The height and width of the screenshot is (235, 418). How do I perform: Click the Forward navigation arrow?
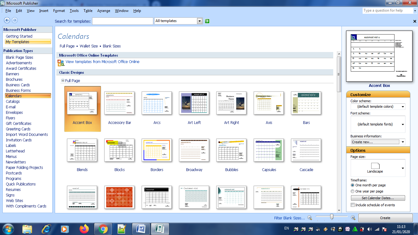pyautogui.click(x=14, y=20)
